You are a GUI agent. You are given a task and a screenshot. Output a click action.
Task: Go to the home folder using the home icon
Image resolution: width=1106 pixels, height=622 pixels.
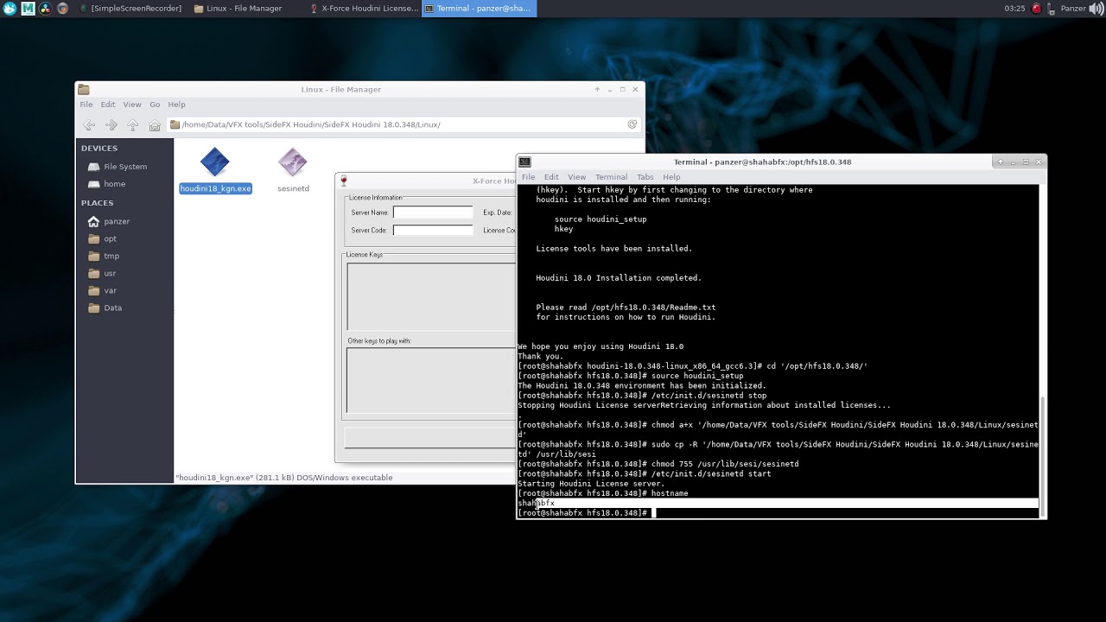[x=155, y=124]
